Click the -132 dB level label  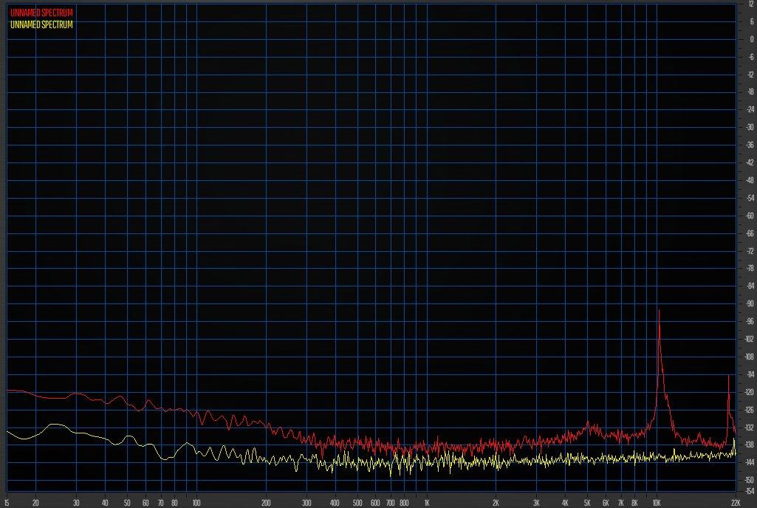[x=750, y=427]
